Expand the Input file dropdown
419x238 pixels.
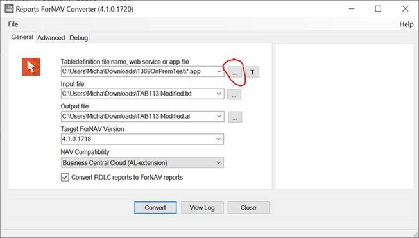tap(219, 94)
